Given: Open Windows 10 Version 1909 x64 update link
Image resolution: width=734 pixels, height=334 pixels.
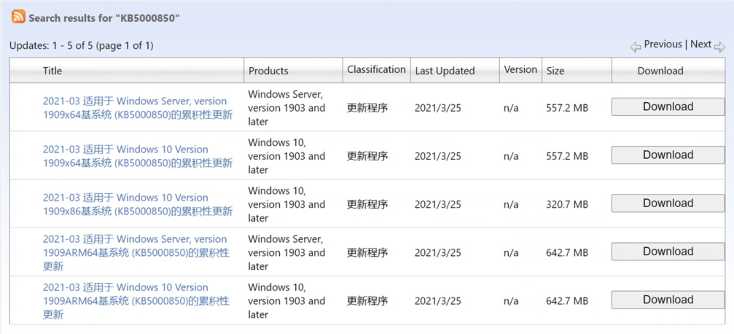Looking at the screenshot, I should (x=138, y=156).
